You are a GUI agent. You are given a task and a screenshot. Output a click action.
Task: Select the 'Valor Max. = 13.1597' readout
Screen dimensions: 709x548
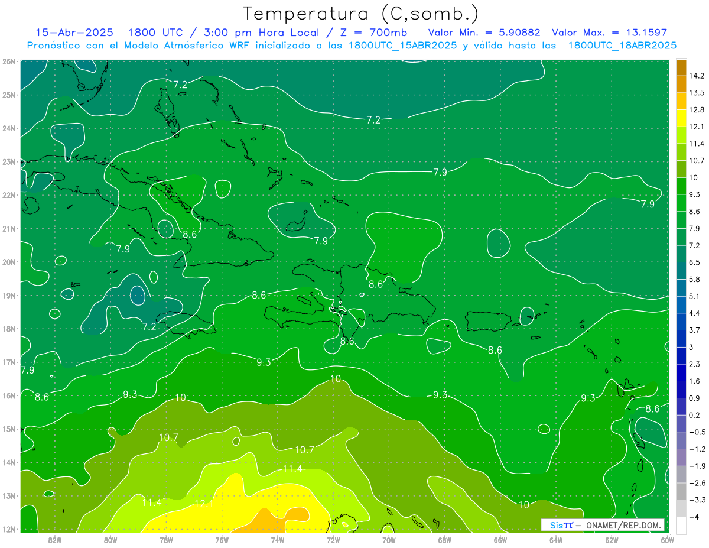tap(609, 33)
